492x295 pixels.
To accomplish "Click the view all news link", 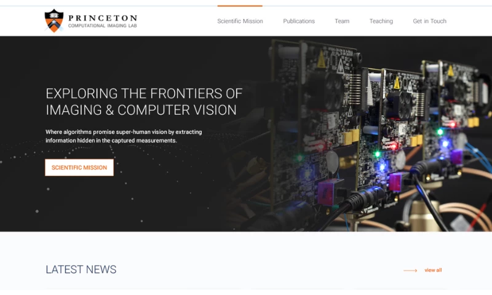I will click(x=433, y=270).
